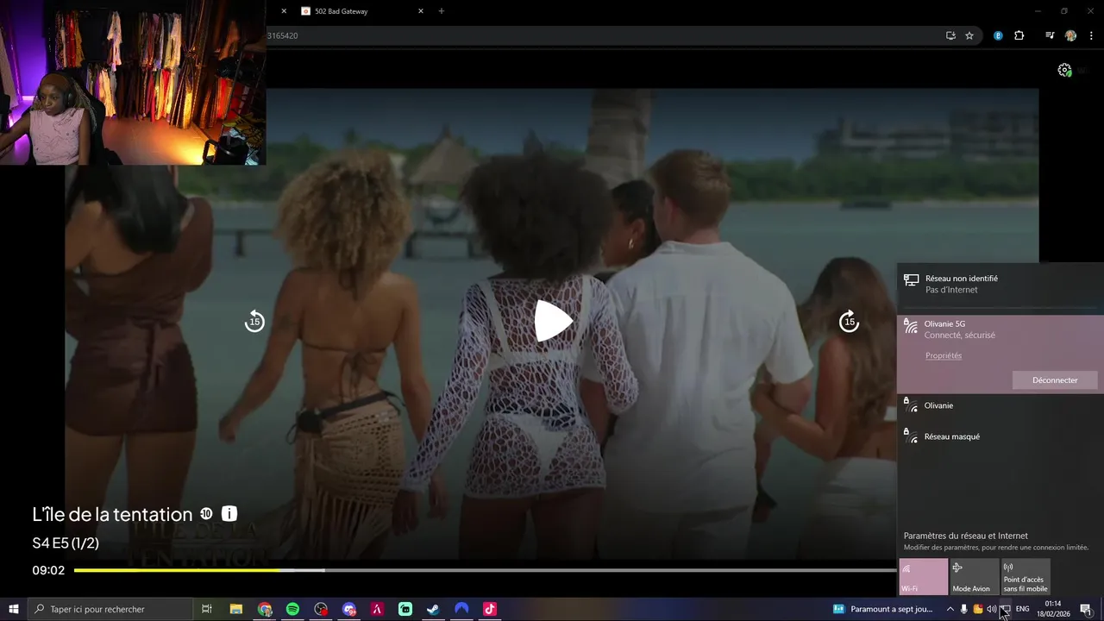Install app icon in address bar
The width and height of the screenshot is (1104, 621).
[x=950, y=35]
